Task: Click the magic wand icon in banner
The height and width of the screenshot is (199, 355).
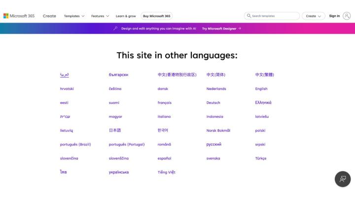Action: pos(115,28)
